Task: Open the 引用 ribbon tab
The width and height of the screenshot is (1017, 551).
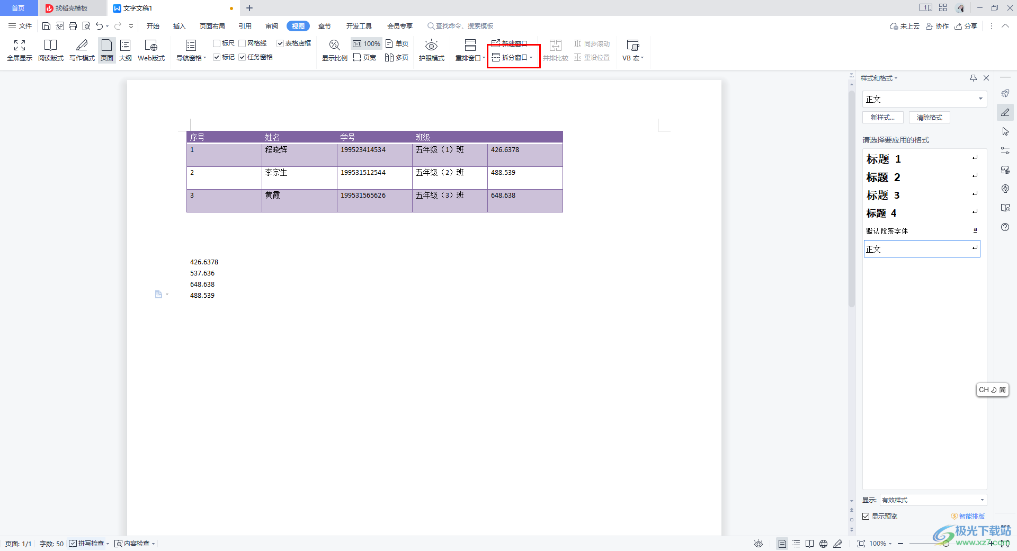Action: (x=245, y=26)
